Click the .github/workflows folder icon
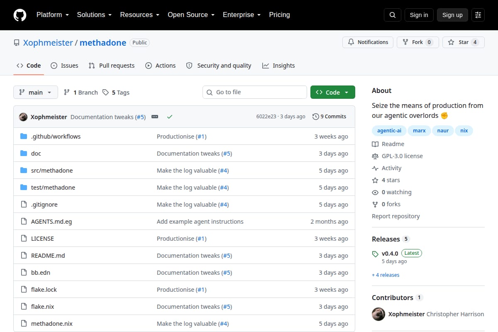This screenshot has height=332, width=498. (24, 137)
